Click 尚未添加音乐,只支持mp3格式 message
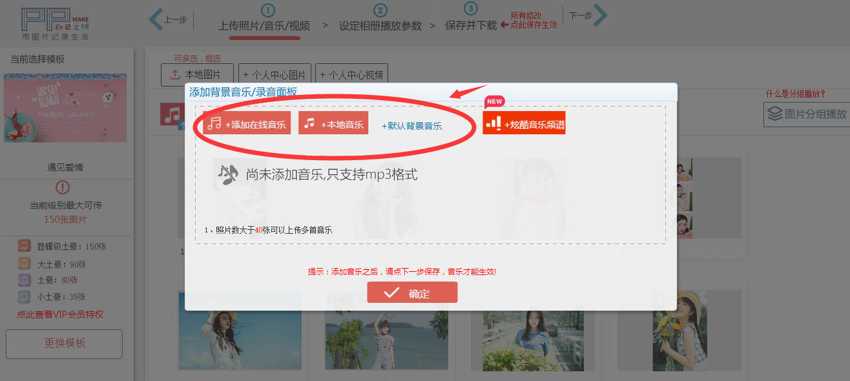Image resolution: width=850 pixels, height=381 pixels. (x=331, y=174)
